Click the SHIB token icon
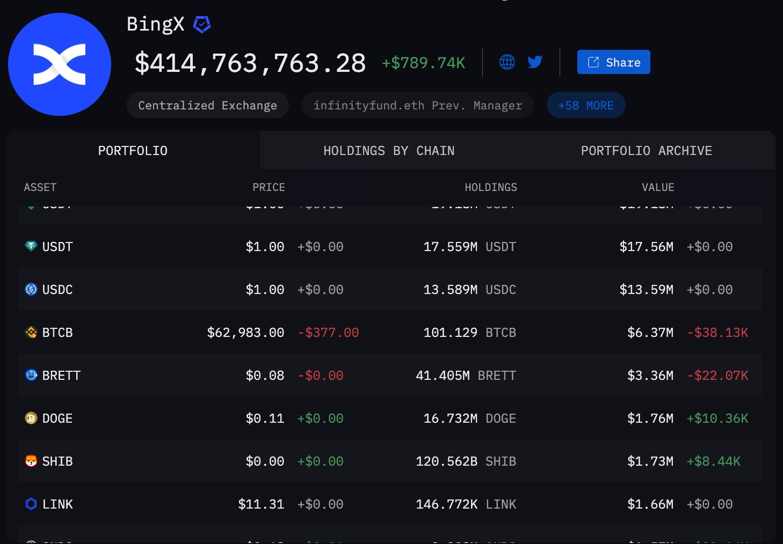The height and width of the screenshot is (544, 783). (x=31, y=461)
